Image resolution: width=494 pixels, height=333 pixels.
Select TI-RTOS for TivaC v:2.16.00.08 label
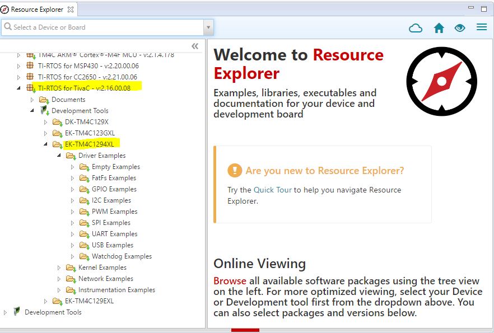[84, 88]
